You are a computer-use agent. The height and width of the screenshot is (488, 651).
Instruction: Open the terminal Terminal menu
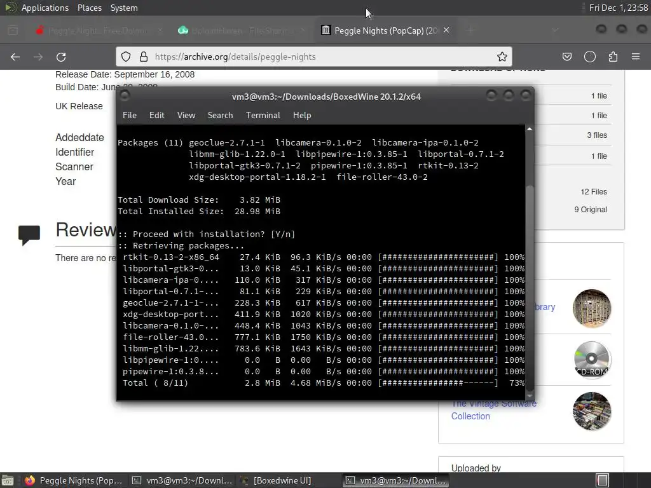click(x=263, y=116)
